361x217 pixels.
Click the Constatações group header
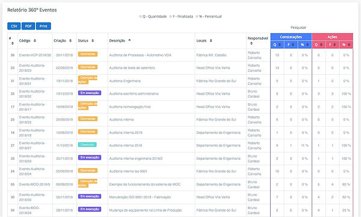(x=291, y=37)
